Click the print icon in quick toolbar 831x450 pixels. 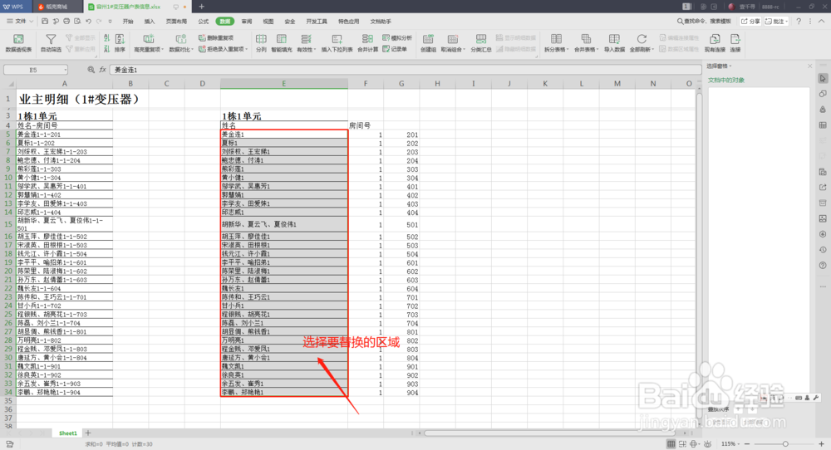[x=66, y=22]
